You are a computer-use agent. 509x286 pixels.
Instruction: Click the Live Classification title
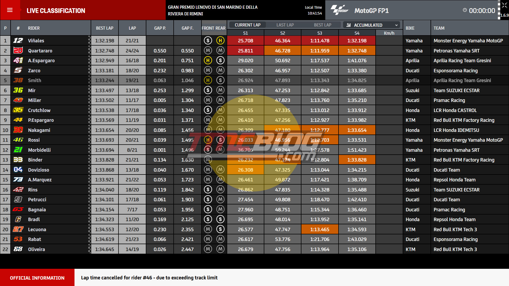[56, 11]
